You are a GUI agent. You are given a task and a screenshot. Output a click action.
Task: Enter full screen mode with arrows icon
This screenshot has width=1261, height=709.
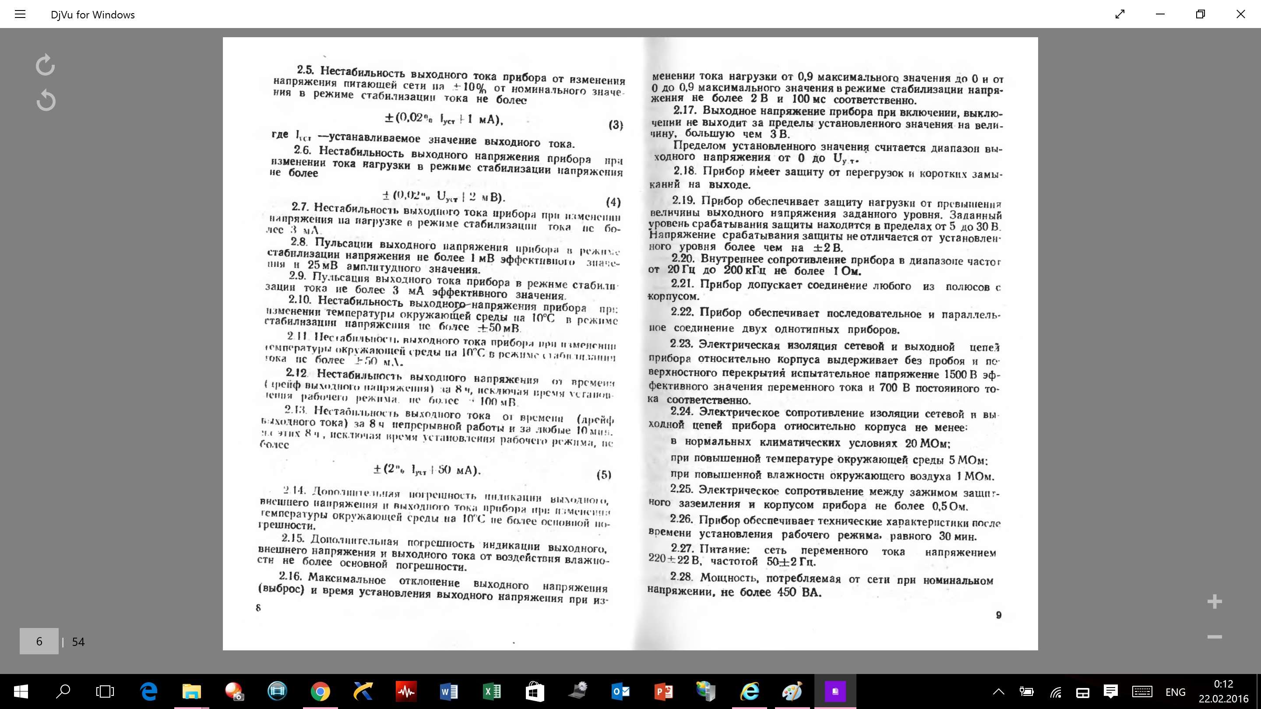[x=1120, y=14]
